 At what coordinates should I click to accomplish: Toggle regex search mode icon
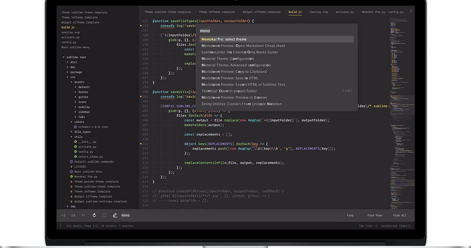coord(63,215)
